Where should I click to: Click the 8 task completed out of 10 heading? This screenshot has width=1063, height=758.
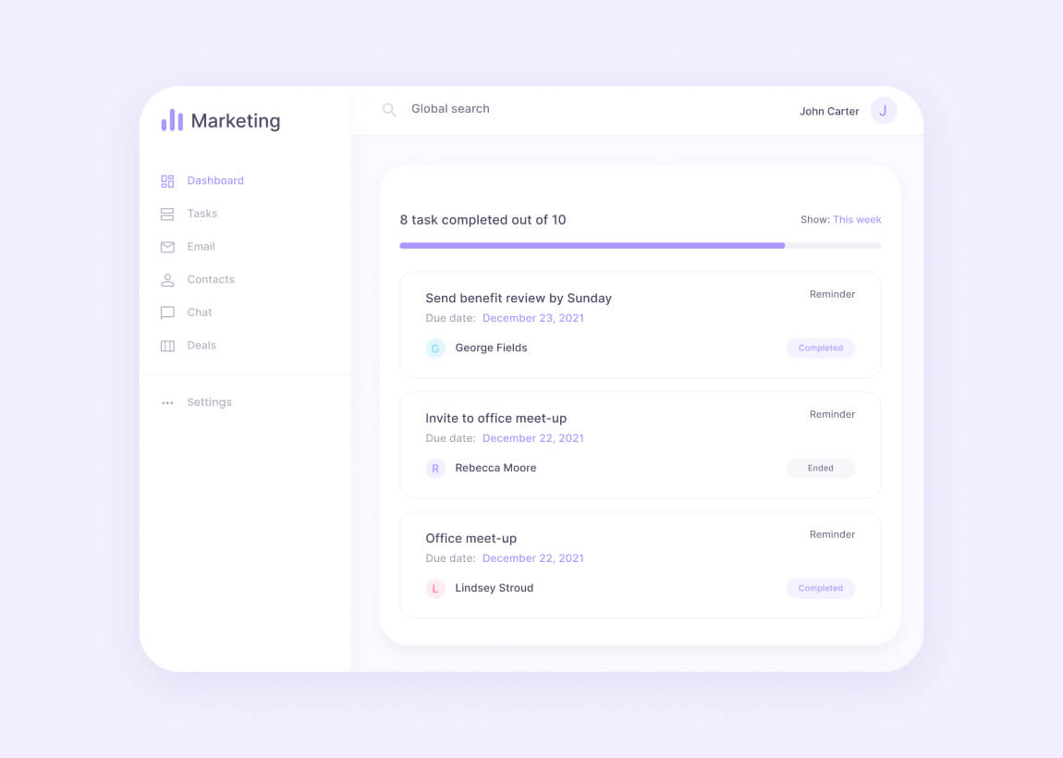coord(483,220)
